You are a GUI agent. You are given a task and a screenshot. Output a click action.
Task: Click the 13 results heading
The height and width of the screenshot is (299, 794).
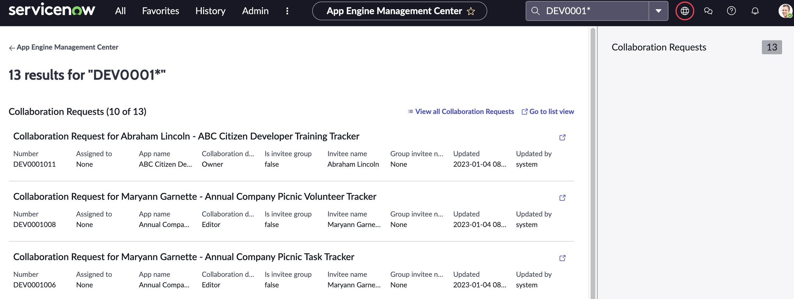click(87, 75)
